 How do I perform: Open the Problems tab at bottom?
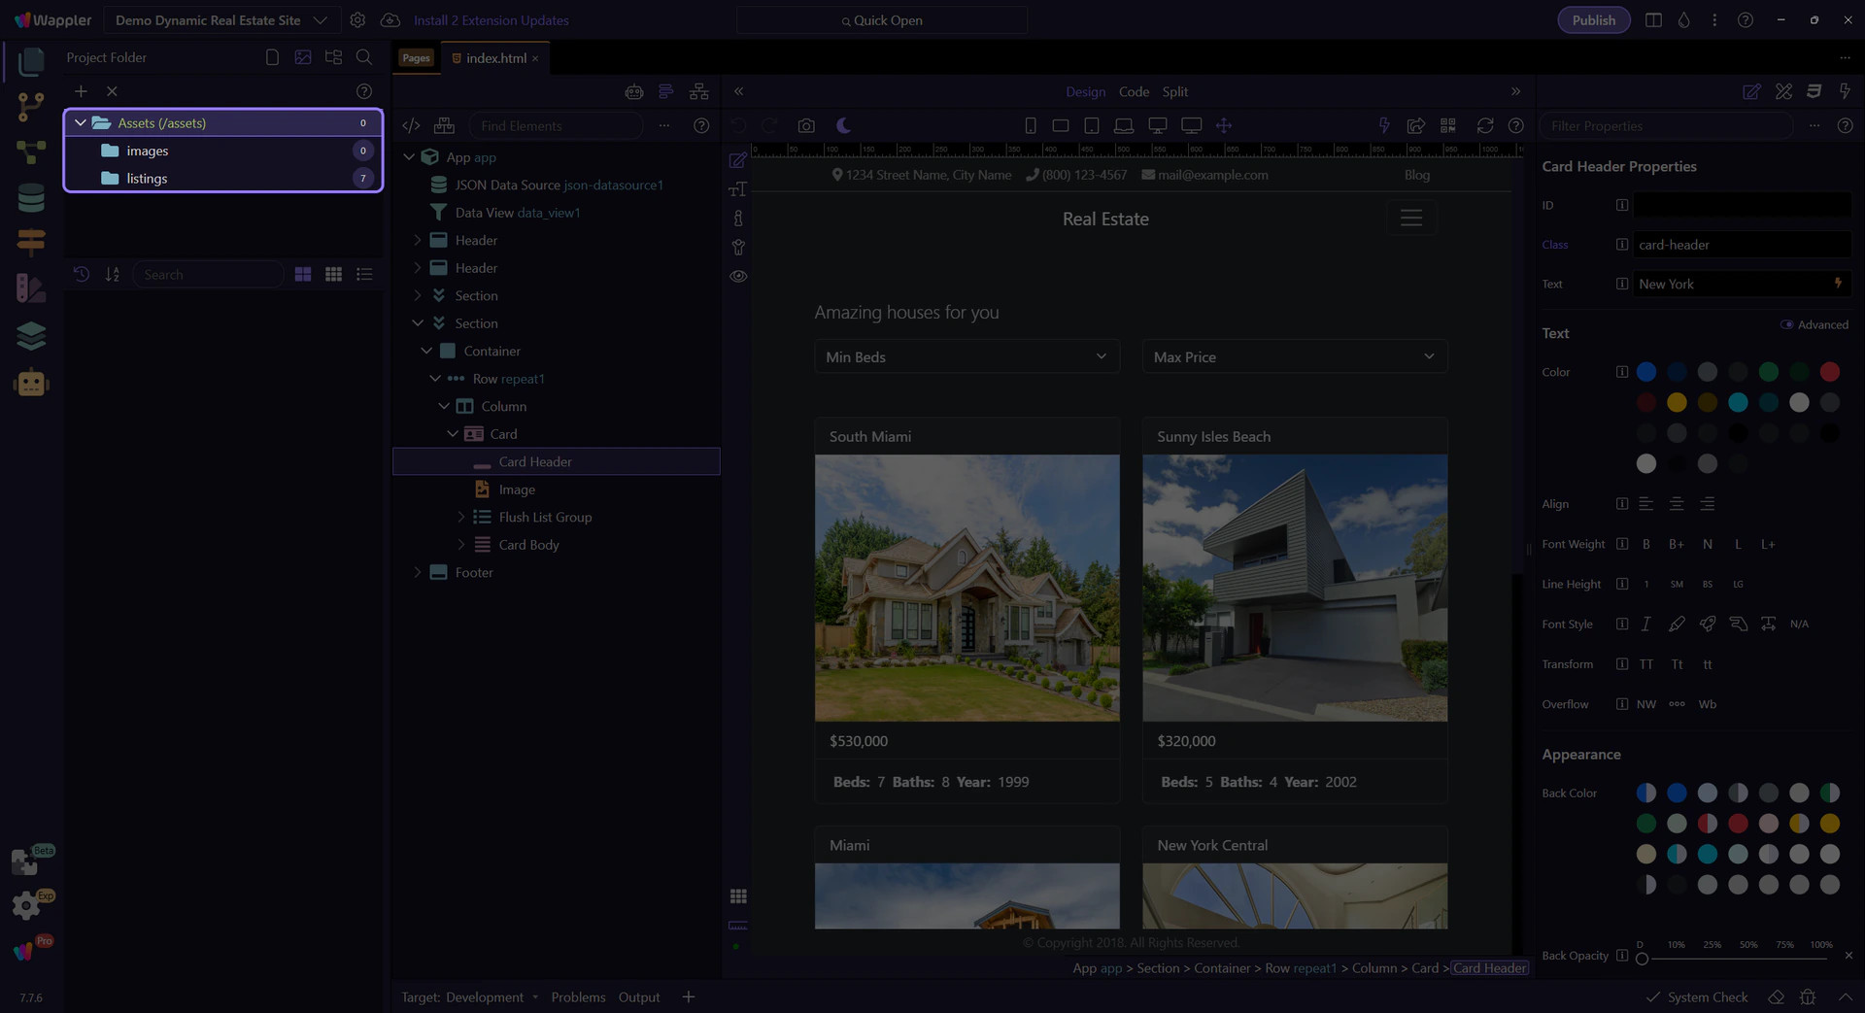tap(578, 997)
